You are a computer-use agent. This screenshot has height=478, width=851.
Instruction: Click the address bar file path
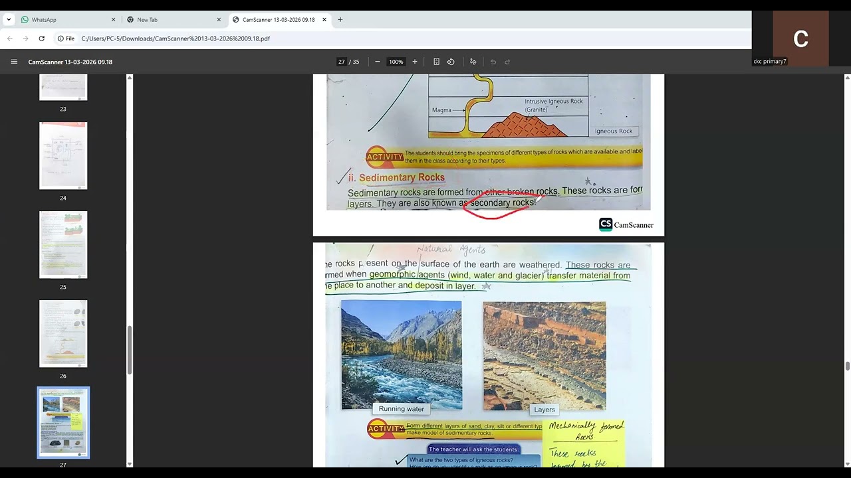(176, 39)
